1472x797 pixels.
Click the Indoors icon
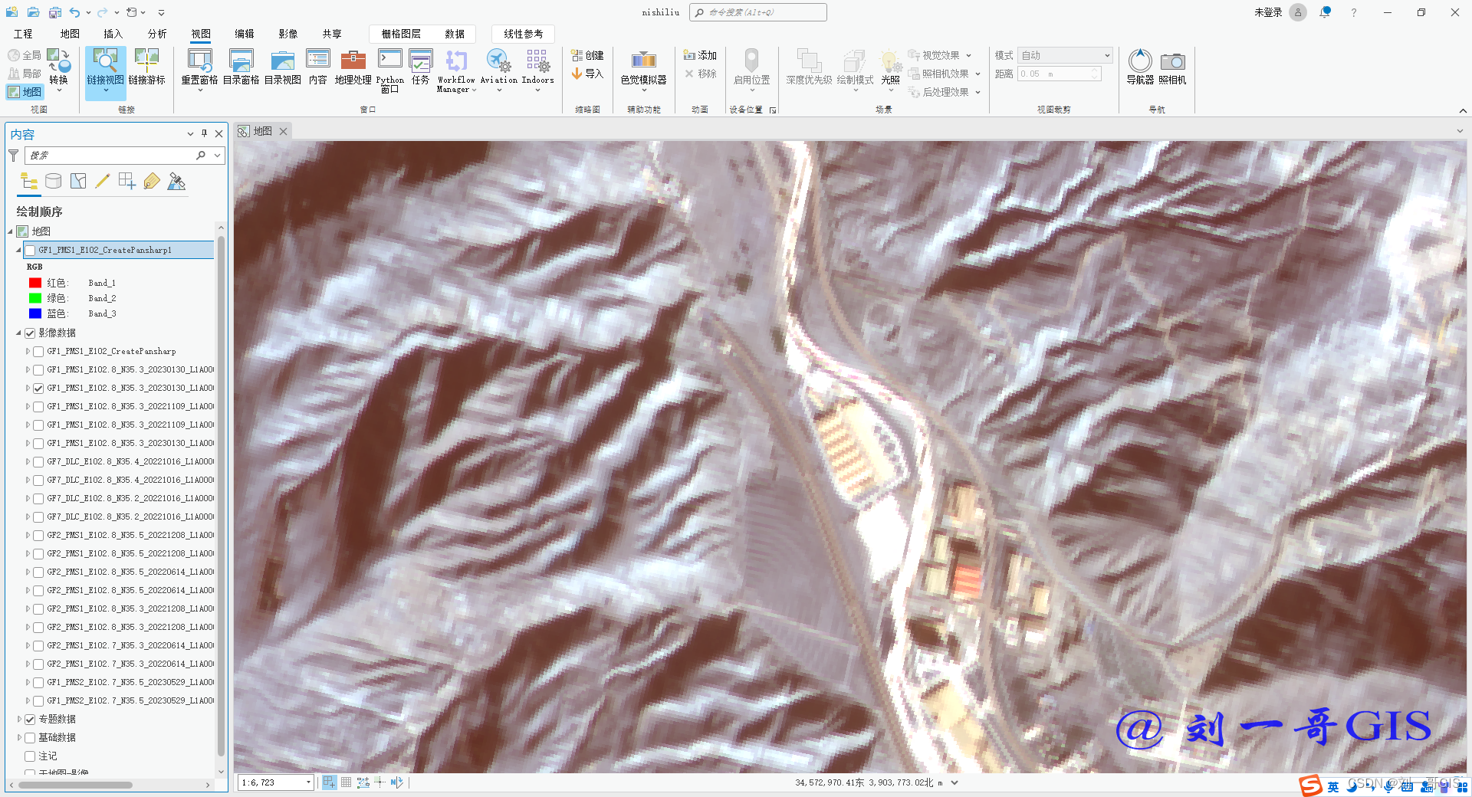pos(537,61)
